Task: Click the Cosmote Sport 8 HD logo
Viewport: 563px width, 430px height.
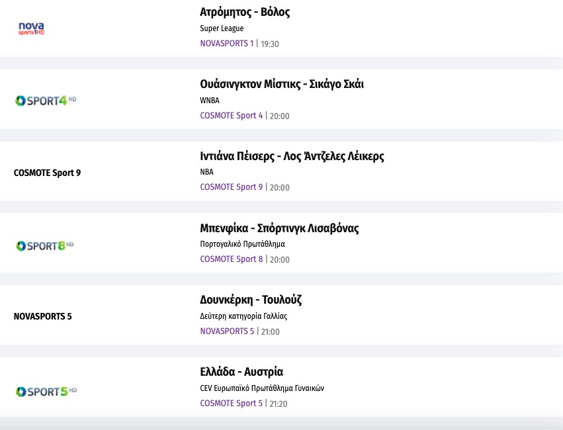Action: 44,245
